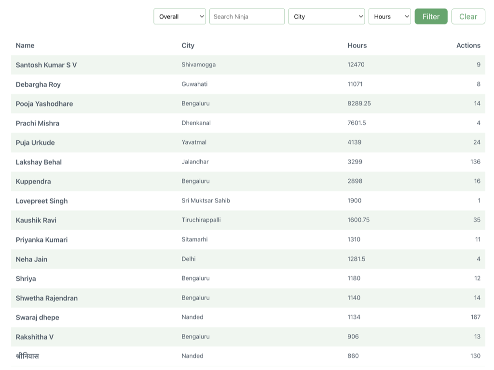Select Debargha Roy in the list
494x370 pixels.
pyautogui.click(x=38, y=84)
